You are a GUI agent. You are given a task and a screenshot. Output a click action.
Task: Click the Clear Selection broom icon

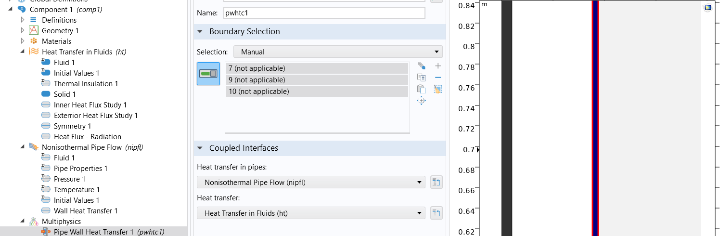[437, 89]
